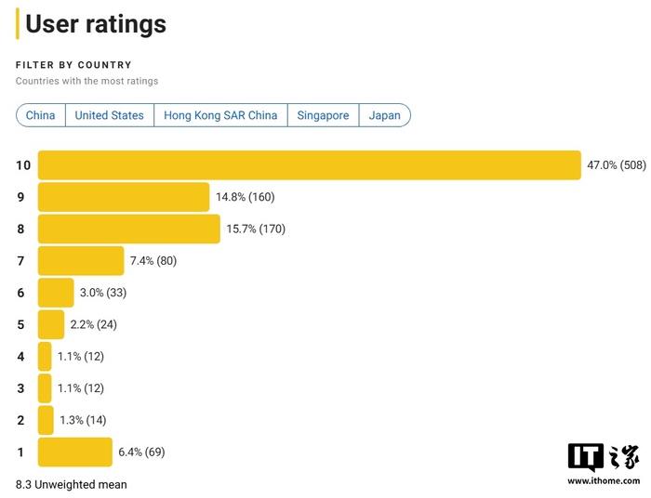Viewport: 651px width, 498px height.
Task: Choose Hong Kong SAR China filter
Action: [x=220, y=115]
